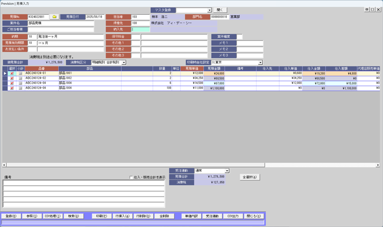Click the 品番 column header
This screenshot has height=227, width=383.
click(x=41, y=68)
